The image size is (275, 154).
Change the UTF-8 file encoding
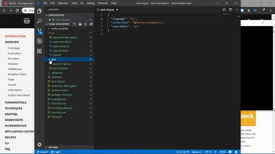coord(208,152)
